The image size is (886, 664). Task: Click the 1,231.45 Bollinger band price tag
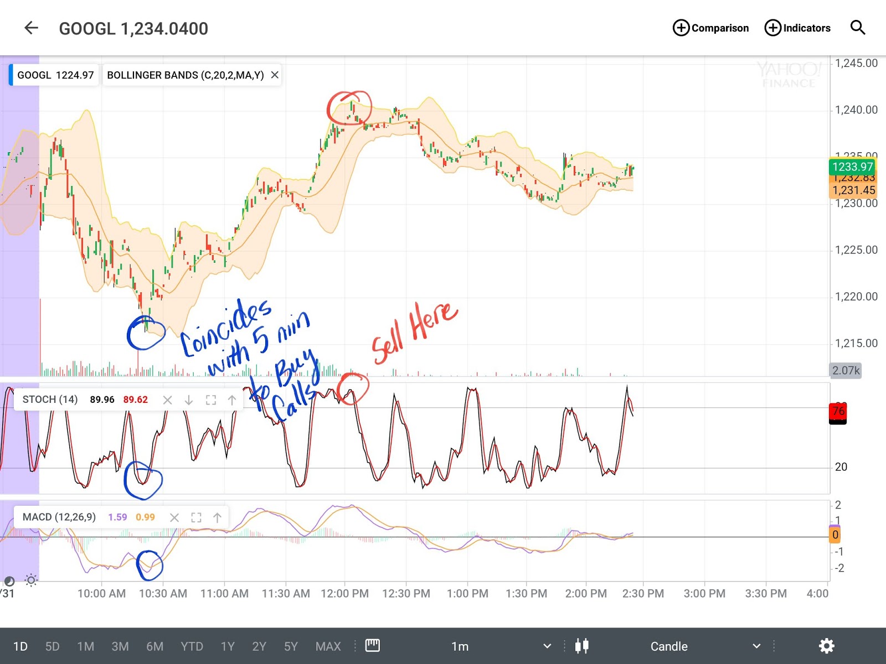tap(853, 190)
